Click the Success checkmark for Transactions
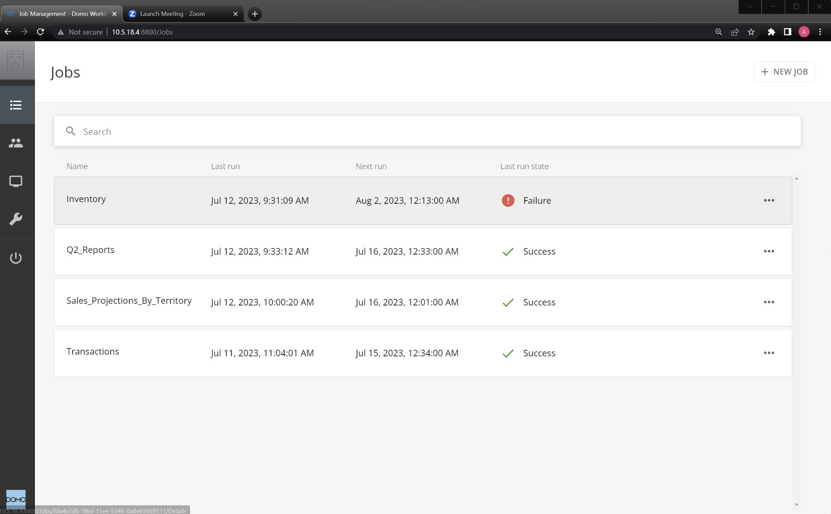The height and width of the screenshot is (514, 831). point(508,353)
